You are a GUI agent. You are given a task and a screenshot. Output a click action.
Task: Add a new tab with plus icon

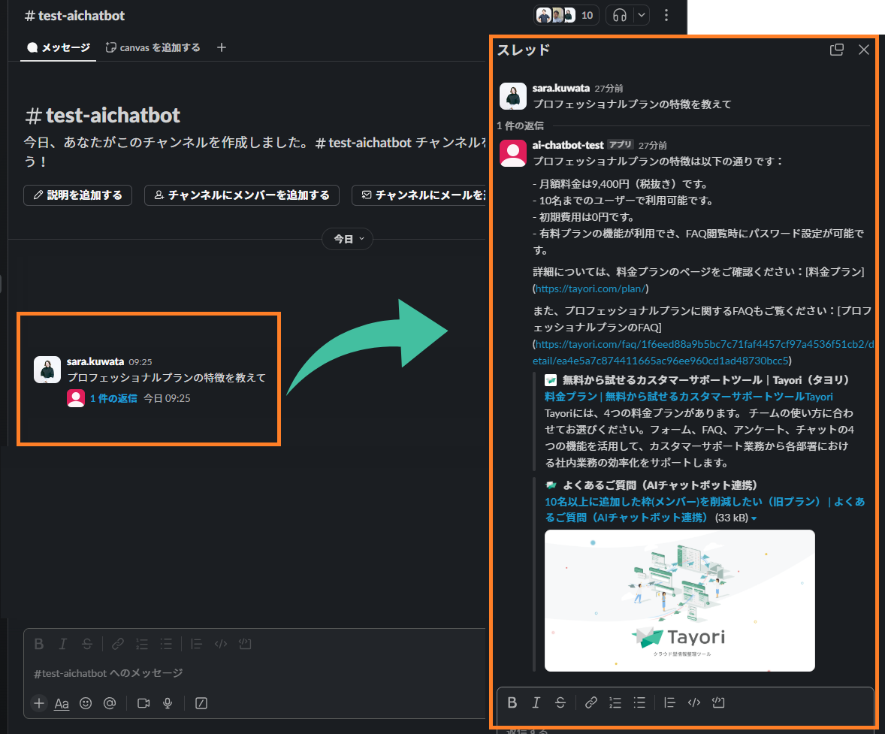(221, 47)
